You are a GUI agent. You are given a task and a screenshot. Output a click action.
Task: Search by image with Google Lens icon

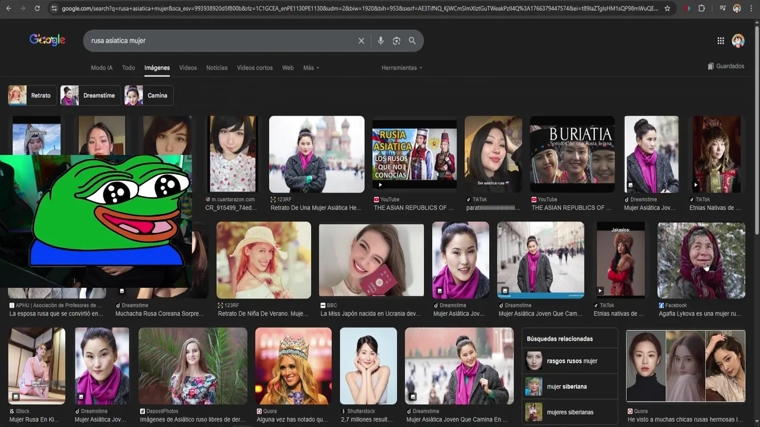click(x=397, y=41)
